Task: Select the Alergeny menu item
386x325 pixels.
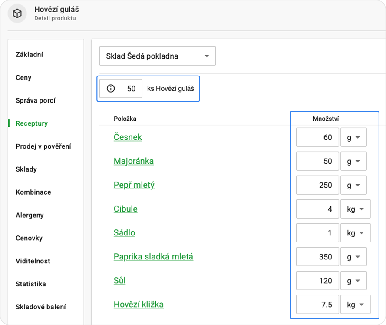Action: coord(30,215)
